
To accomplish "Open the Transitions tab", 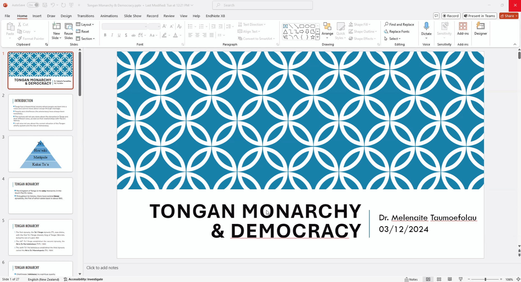I will (86, 16).
